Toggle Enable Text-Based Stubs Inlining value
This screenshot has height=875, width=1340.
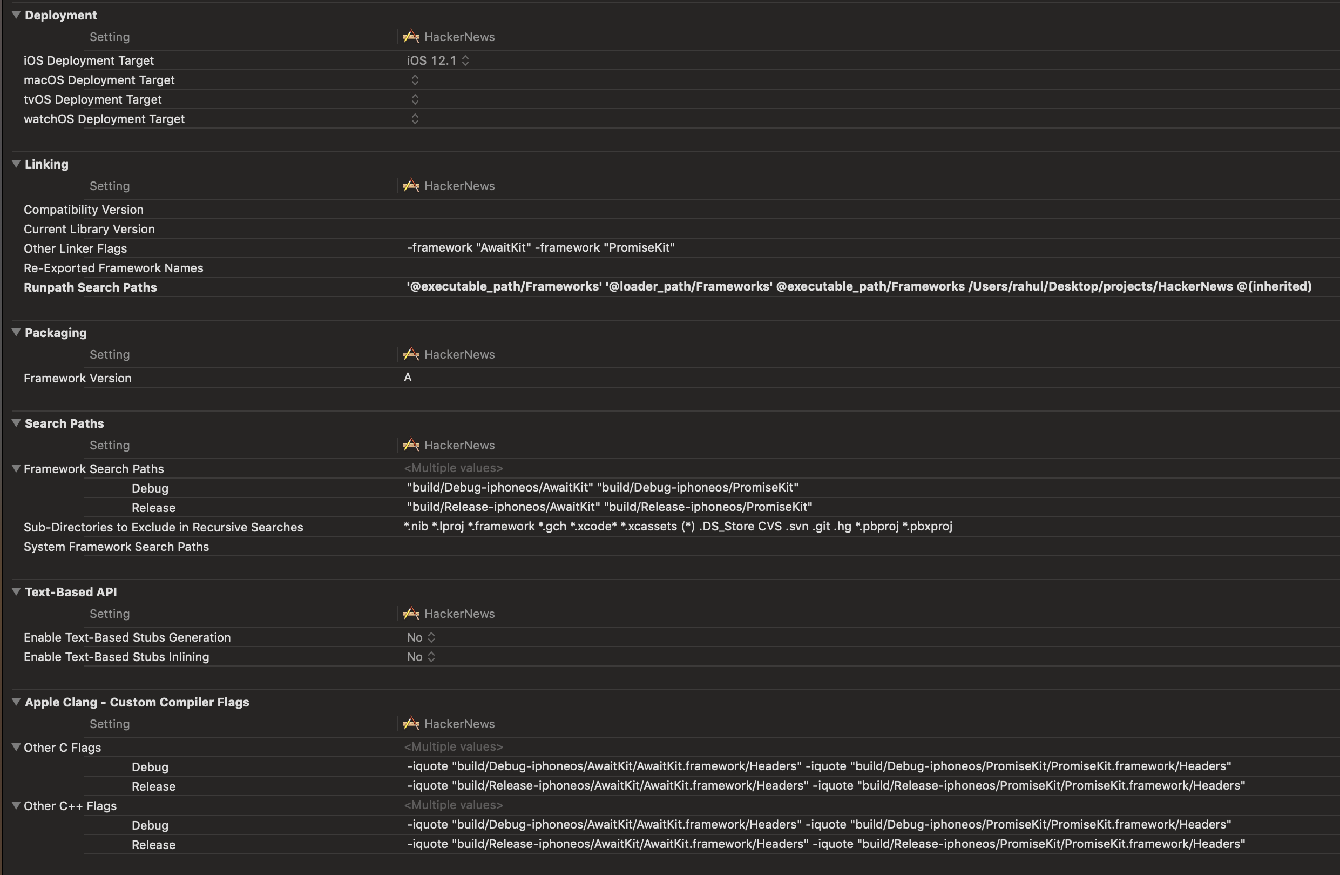(421, 656)
